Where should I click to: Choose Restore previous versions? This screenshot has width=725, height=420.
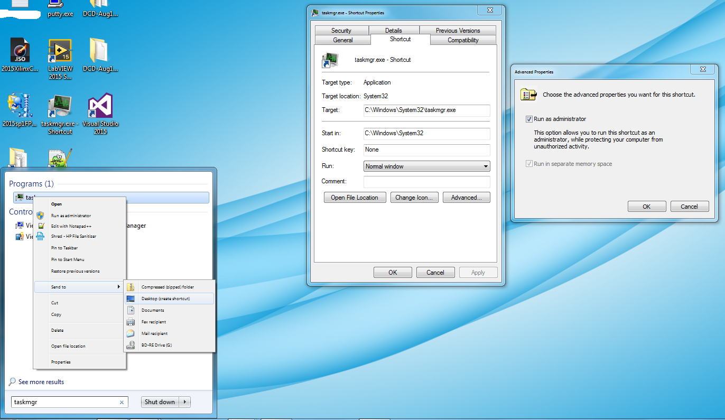(75, 271)
